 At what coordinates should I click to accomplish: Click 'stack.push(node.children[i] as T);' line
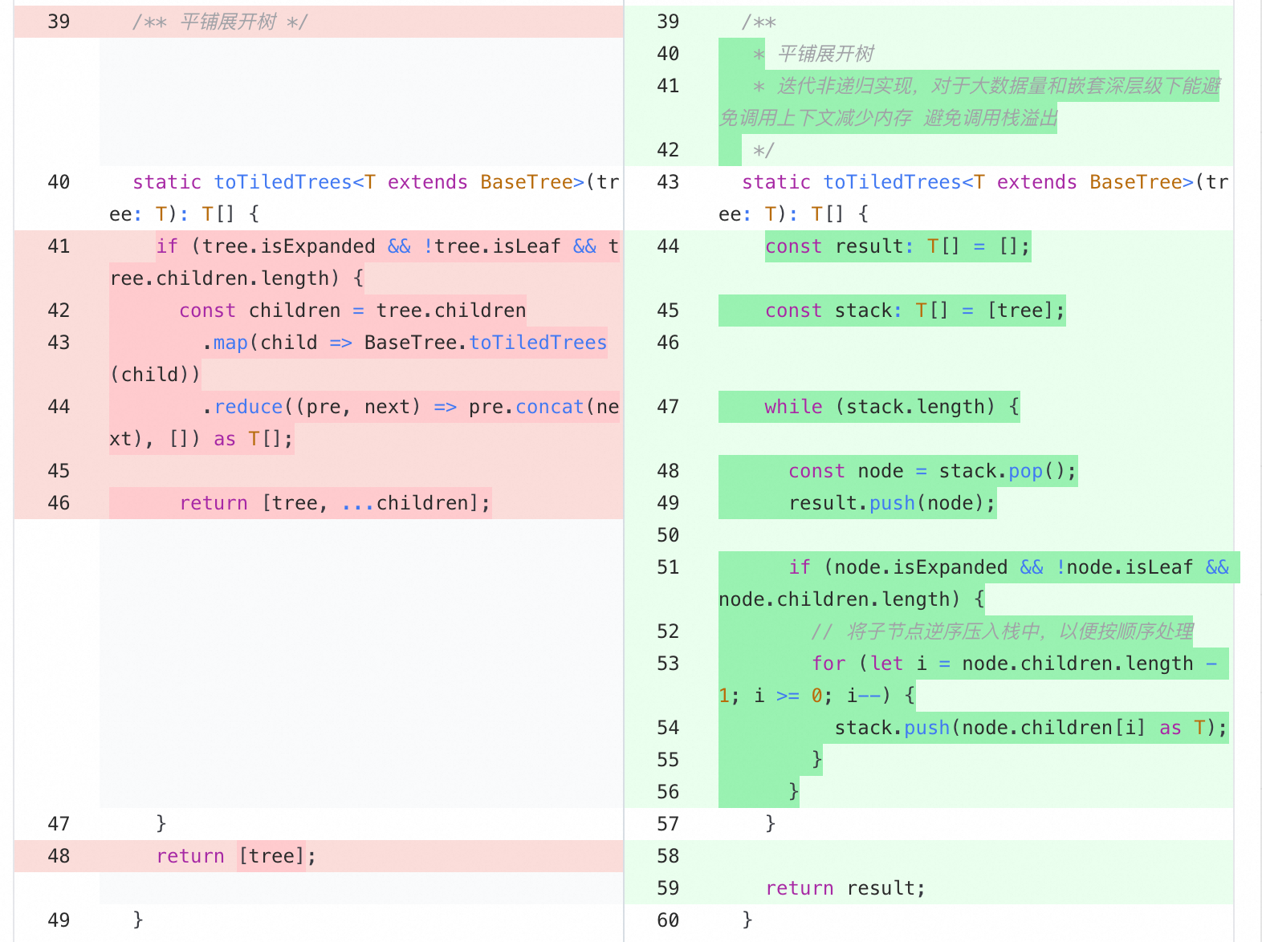pyautogui.click(x=1031, y=728)
